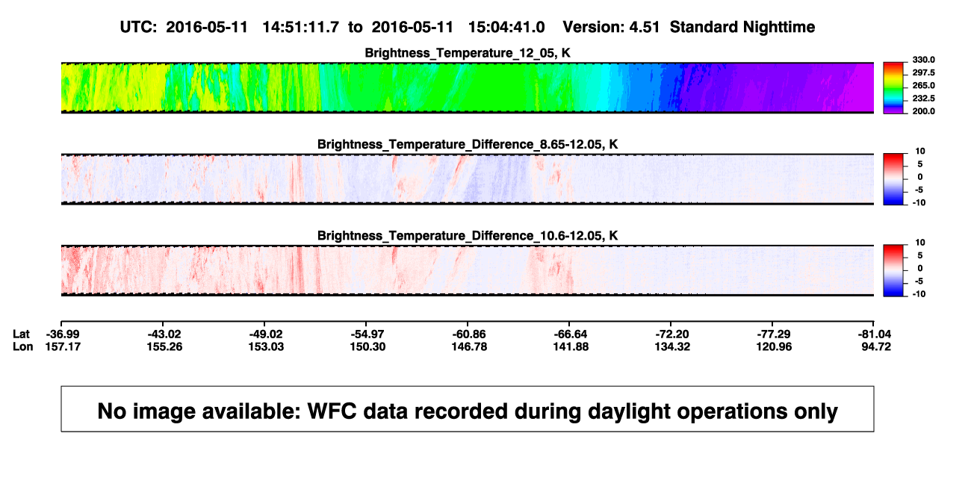Click the Brightness_Temperature_Difference_10.6-12.05 image strip

pyautogui.click(x=468, y=271)
